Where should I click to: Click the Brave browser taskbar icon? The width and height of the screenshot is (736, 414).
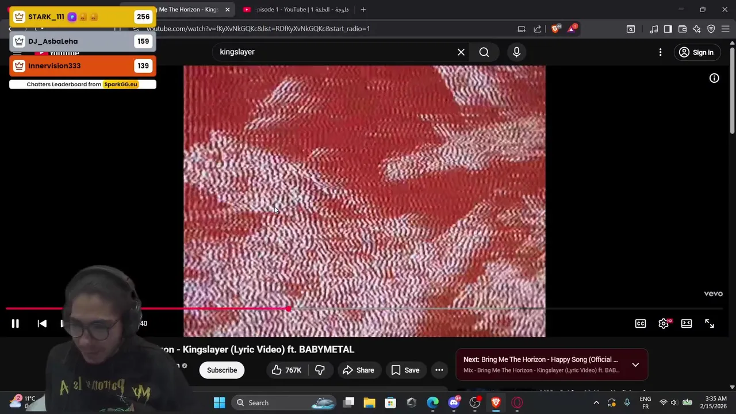[496, 402]
